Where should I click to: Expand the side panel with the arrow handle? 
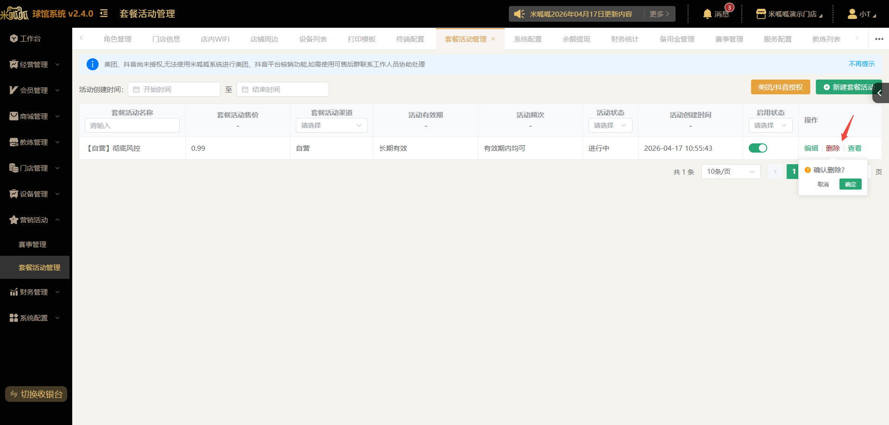[x=880, y=93]
